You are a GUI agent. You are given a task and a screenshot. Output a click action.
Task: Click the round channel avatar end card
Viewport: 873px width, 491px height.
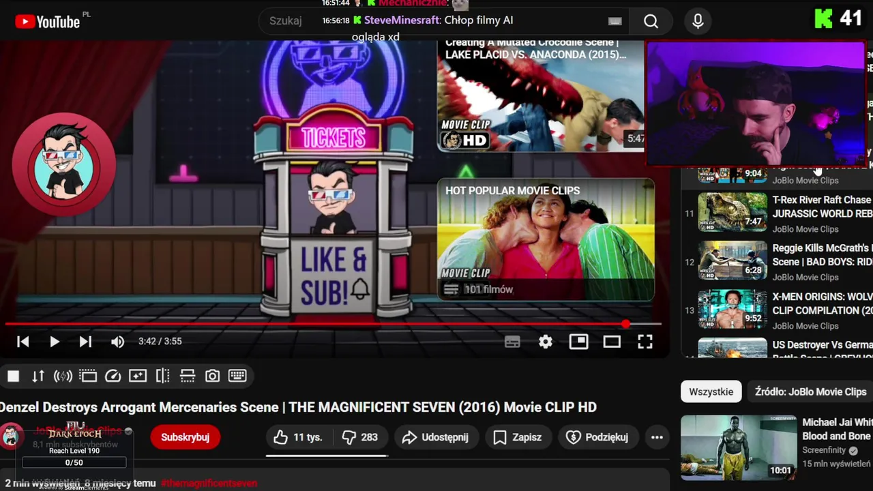point(63,164)
